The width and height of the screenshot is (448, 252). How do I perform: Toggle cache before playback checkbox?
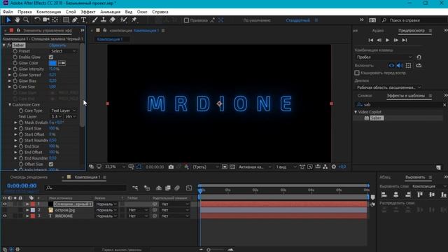[357, 73]
